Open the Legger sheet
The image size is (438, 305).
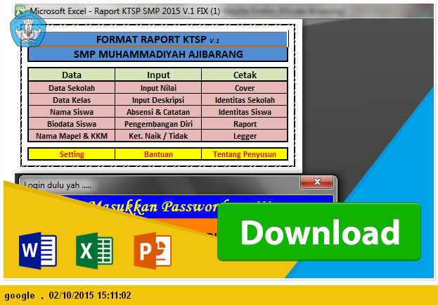point(245,136)
